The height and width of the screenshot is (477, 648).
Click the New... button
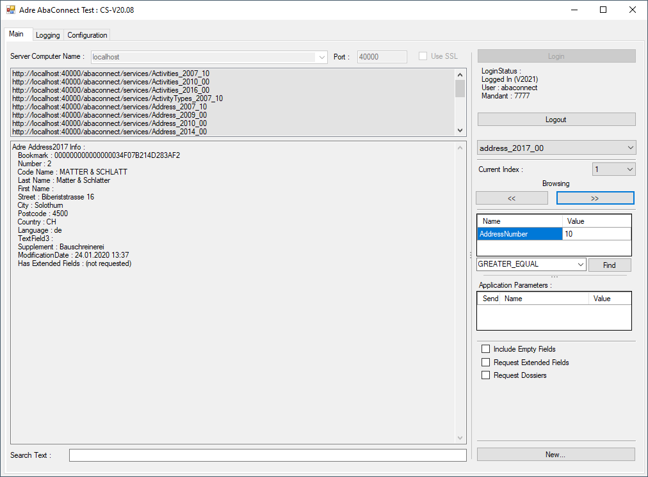[556, 455]
